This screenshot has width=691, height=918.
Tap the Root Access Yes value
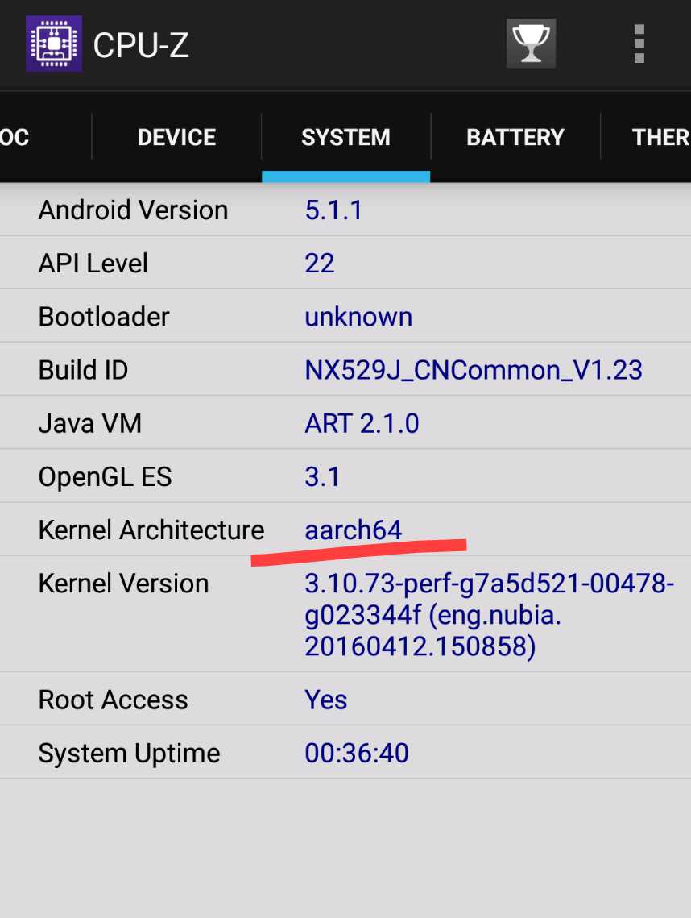[x=326, y=700]
